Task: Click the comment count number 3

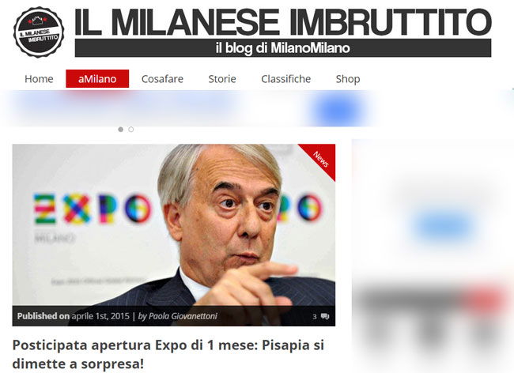Action: click(315, 317)
